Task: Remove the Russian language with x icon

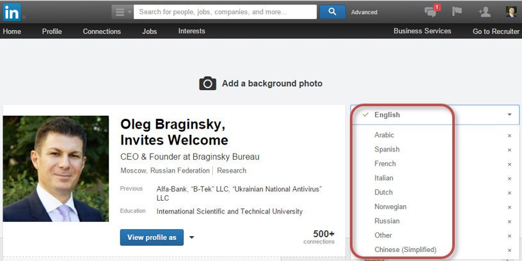Action: click(509, 221)
